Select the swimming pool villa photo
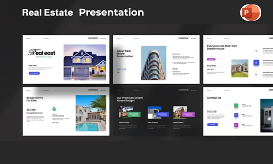Screen dimensions: 273x164 [91, 113]
